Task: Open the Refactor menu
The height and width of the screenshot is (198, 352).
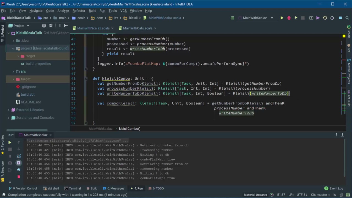Action: pos(79,11)
